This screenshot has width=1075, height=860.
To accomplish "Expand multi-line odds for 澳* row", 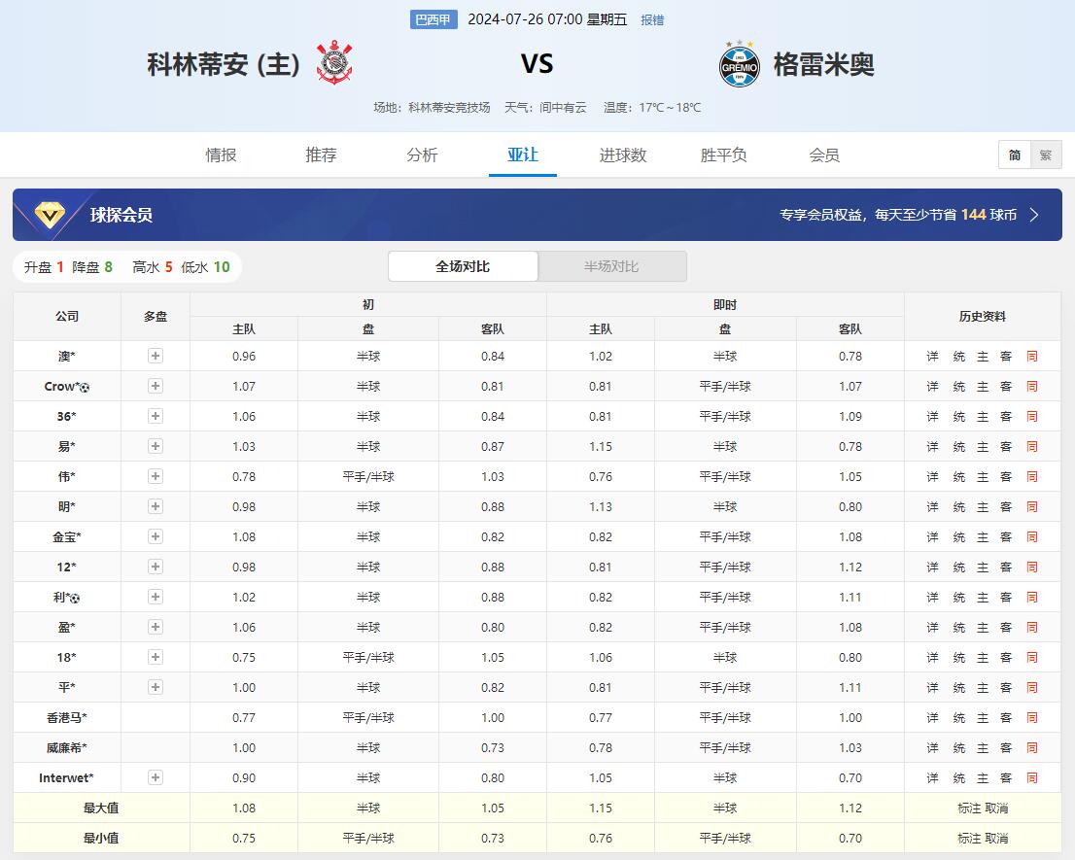I will pyautogui.click(x=156, y=357).
